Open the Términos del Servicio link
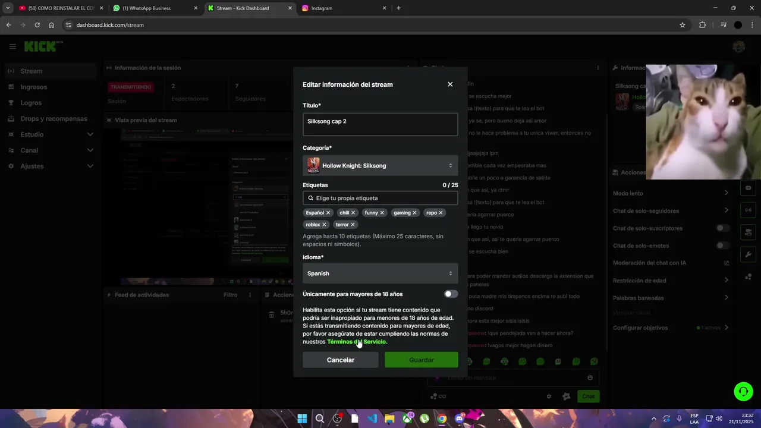 pyautogui.click(x=357, y=342)
